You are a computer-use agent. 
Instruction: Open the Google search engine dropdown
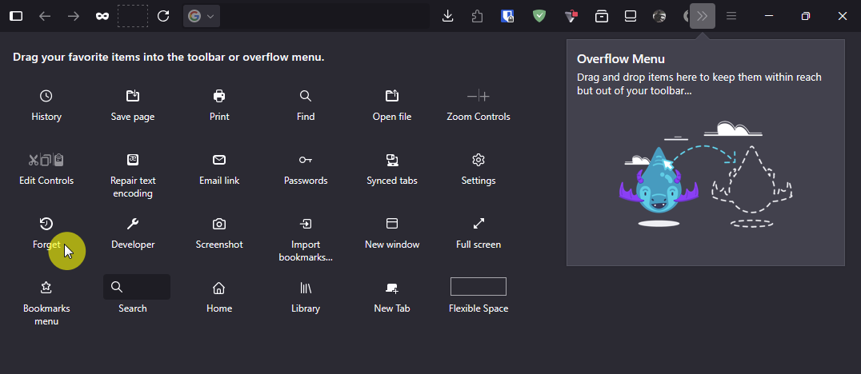202,16
